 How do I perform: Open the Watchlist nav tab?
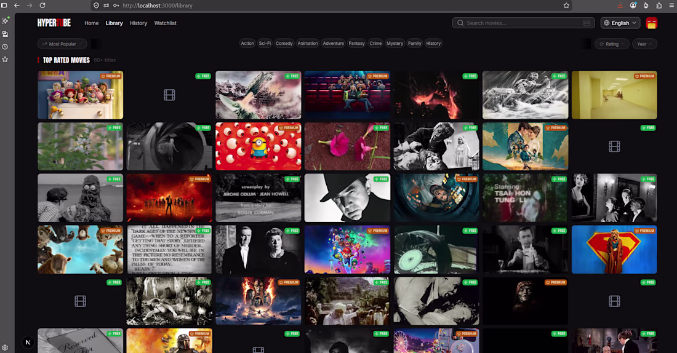(166, 23)
